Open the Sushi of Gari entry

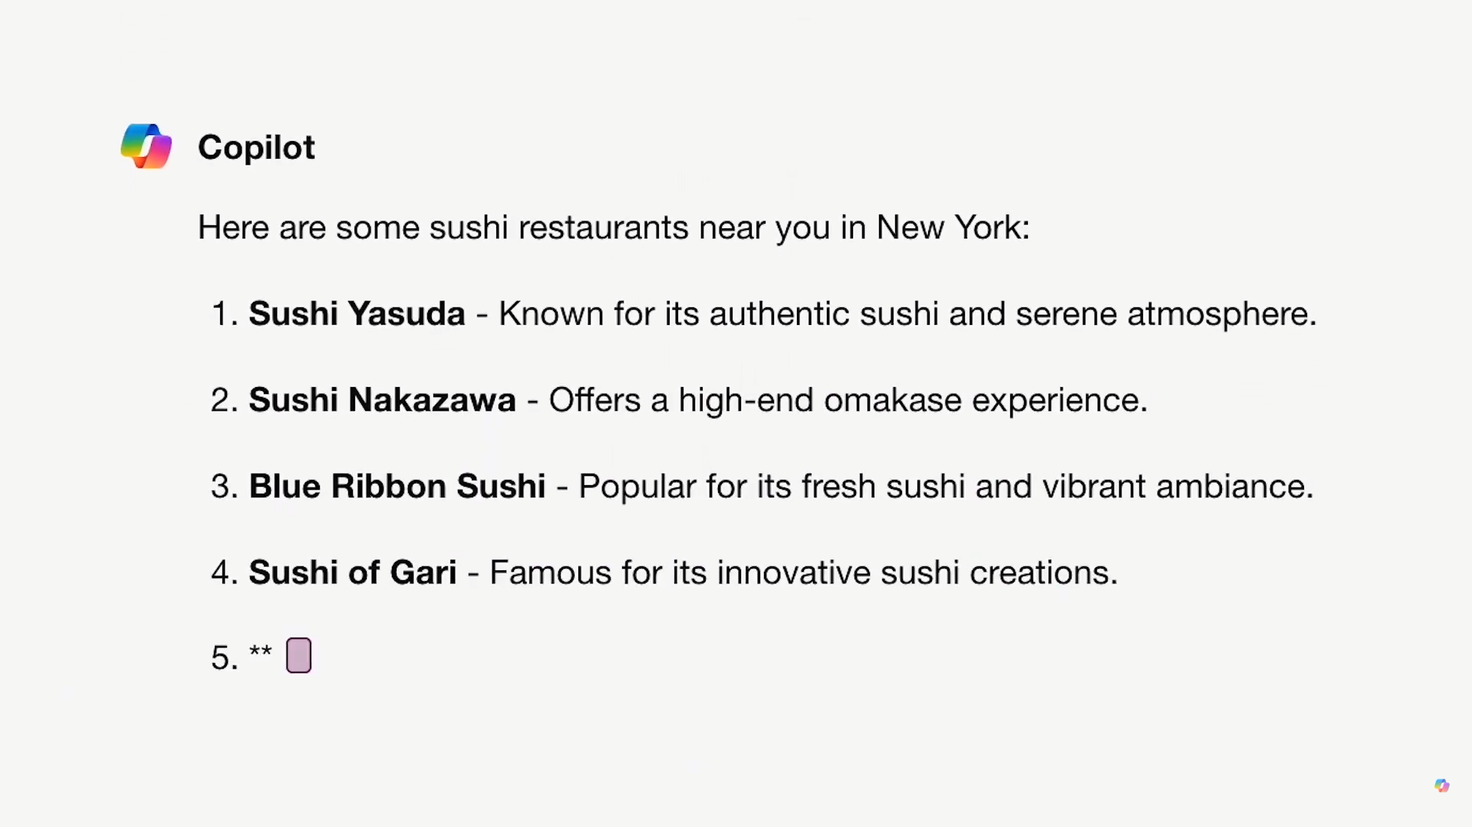352,573
